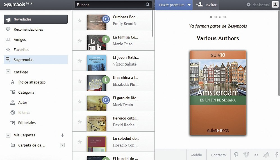Open Favoritos list
Viewport: 280px width, 160px height.
[21, 49]
